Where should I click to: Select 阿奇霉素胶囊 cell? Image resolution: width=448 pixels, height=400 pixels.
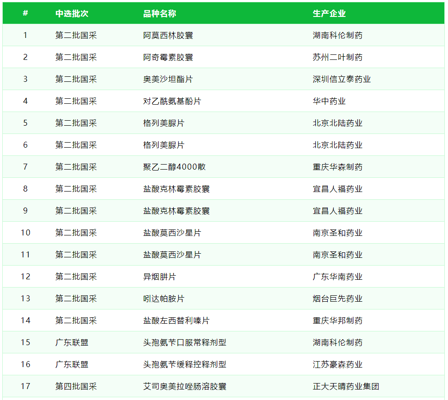pyautogui.click(x=168, y=57)
